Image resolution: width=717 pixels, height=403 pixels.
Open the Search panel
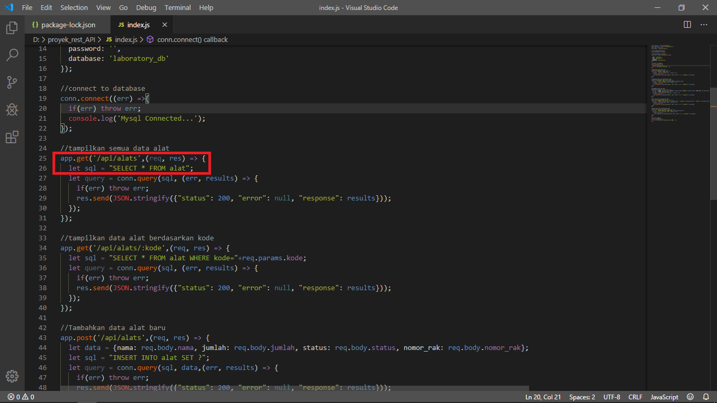(x=12, y=55)
